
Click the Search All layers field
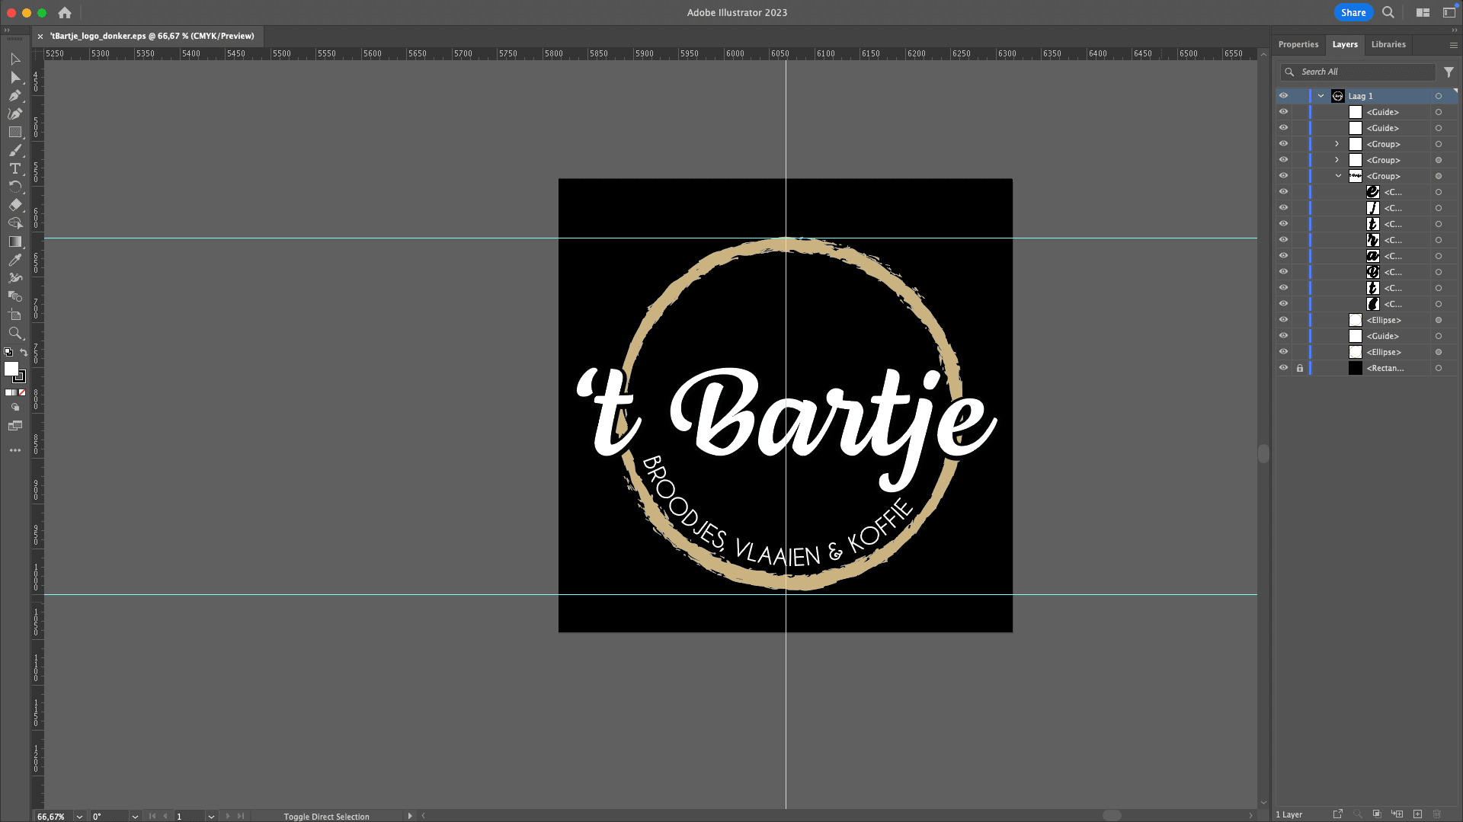point(1358,72)
